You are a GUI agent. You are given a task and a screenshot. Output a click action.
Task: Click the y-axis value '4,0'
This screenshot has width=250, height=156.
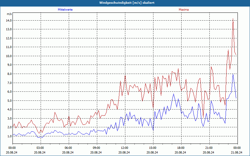tap(9, 110)
